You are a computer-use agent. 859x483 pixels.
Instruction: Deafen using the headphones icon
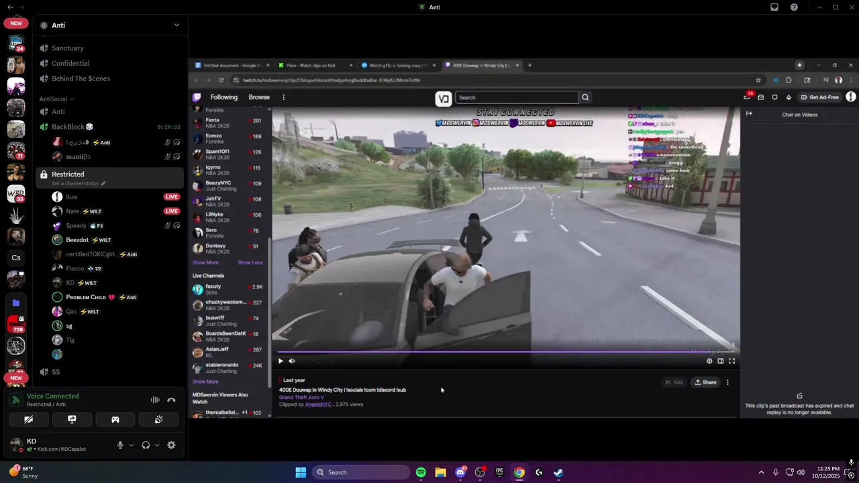pyautogui.click(x=146, y=445)
